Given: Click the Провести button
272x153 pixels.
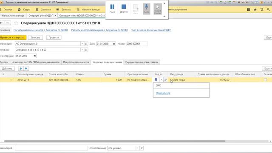Looking at the screenshot, I should 54,37.
